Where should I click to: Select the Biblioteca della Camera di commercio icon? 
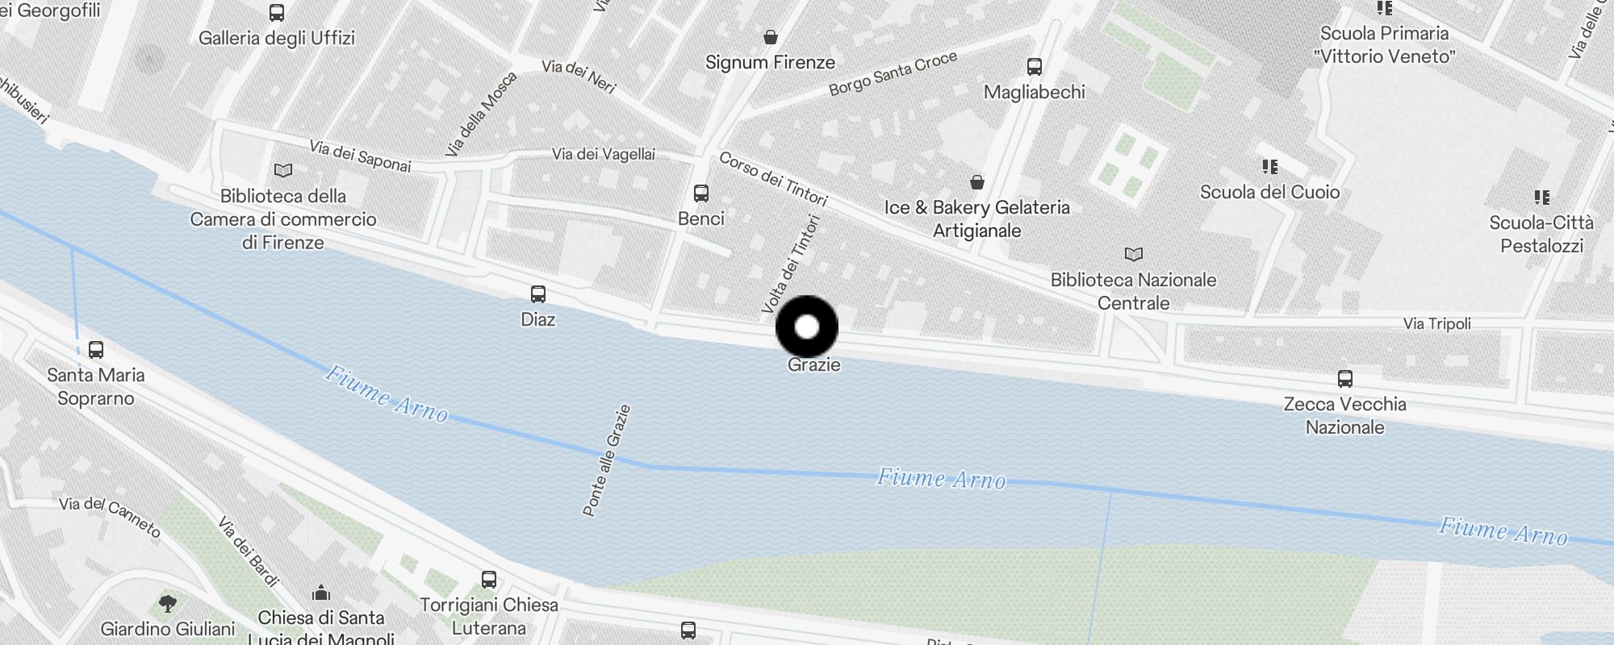click(x=283, y=171)
